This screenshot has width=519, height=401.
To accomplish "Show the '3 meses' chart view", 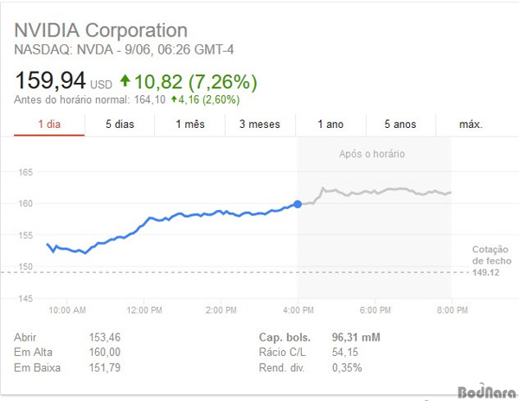I will pyautogui.click(x=259, y=124).
